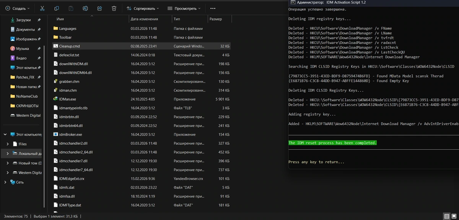This screenshot has width=459, height=220.
Task: Expand the Сеть tree node
Action: [x=5, y=182]
